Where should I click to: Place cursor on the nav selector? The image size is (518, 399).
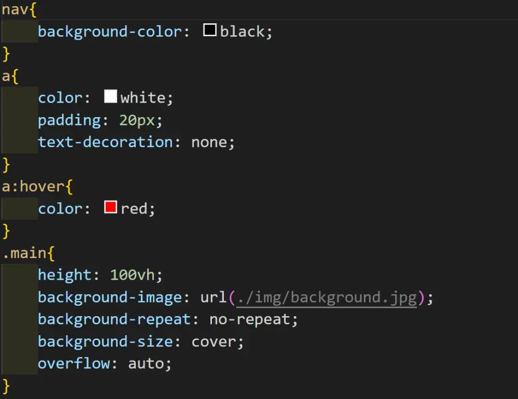click(15, 10)
